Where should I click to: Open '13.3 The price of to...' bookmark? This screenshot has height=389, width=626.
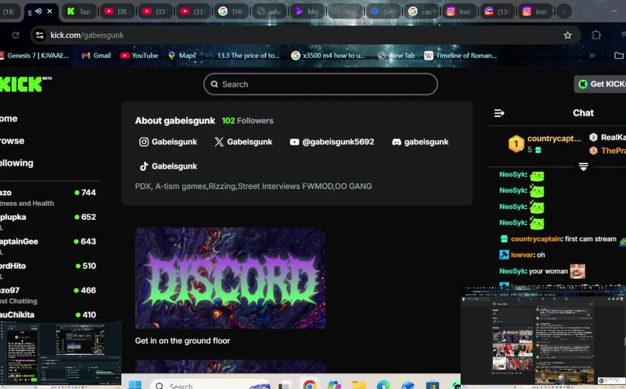tap(243, 56)
